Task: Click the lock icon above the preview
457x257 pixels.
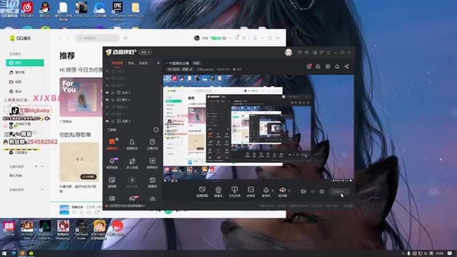Action: point(318,66)
